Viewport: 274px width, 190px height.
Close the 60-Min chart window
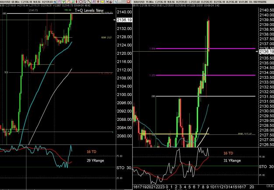(x=128, y=2)
